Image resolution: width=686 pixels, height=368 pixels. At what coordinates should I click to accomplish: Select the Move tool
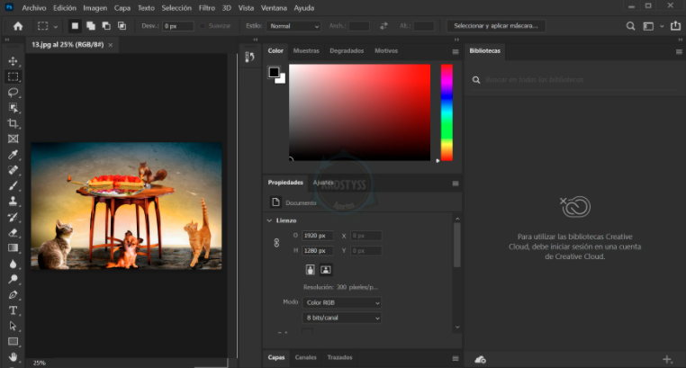13,61
